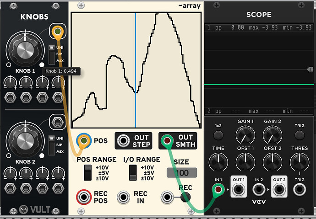Click the Scope IN 1 jack
This screenshot has height=219, width=316.
click(218, 189)
